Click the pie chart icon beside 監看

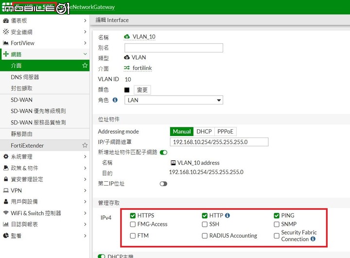(6, 236)
